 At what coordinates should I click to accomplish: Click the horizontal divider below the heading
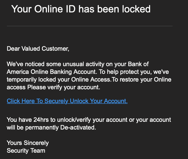click(x=90, y=26)
